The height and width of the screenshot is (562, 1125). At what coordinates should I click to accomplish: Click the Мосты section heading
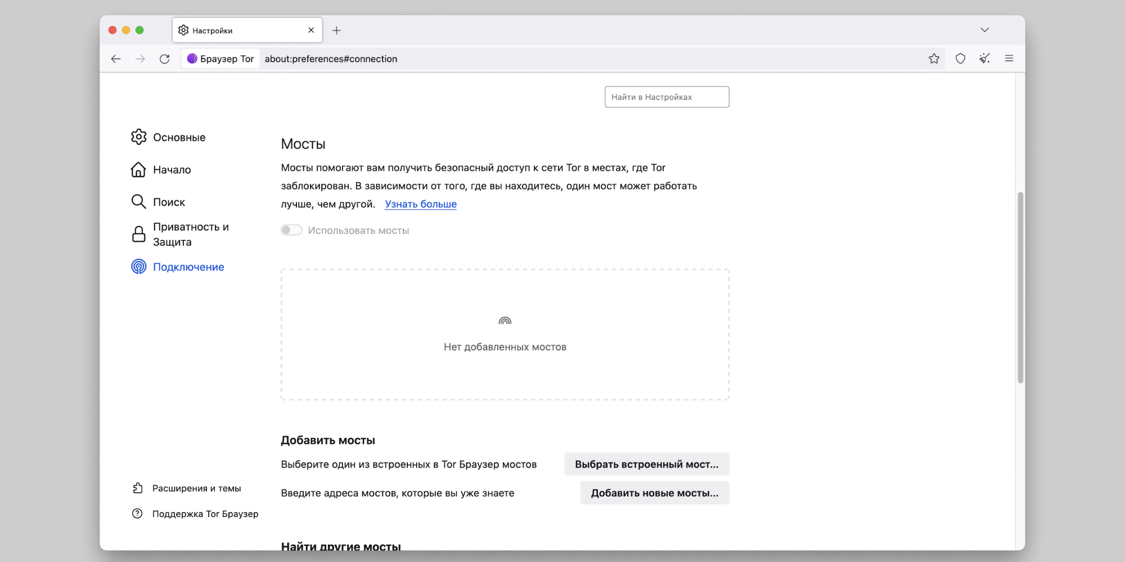click(303, 144)
